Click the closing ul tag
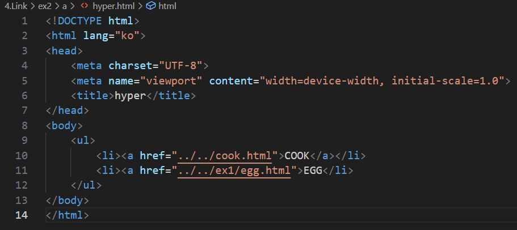Image resolution: width=517 pixels, height=230 pixels. (86, 185)
